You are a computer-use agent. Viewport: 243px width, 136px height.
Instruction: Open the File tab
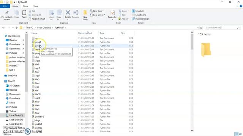coord(5,6)
